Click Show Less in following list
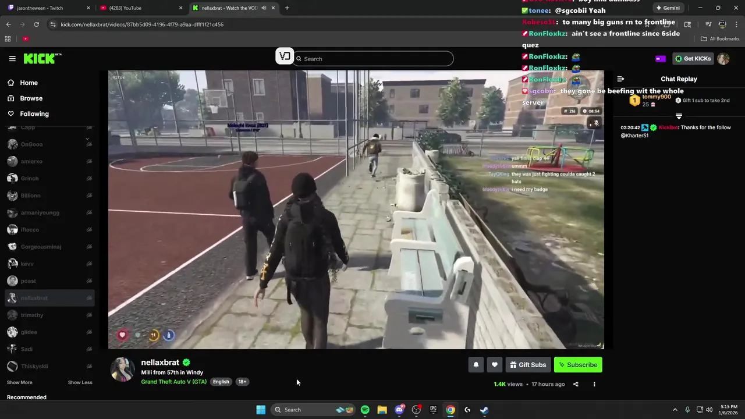This screenshot has width=745, height=419. point(80,382)
